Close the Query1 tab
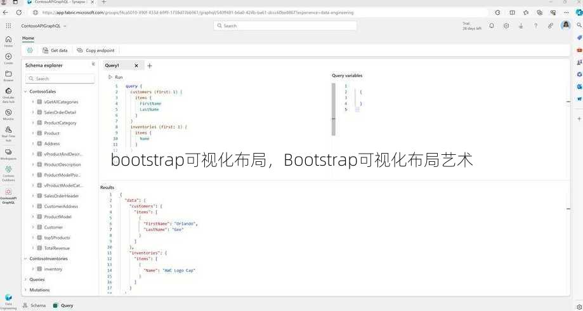 [x=136, y=65]
